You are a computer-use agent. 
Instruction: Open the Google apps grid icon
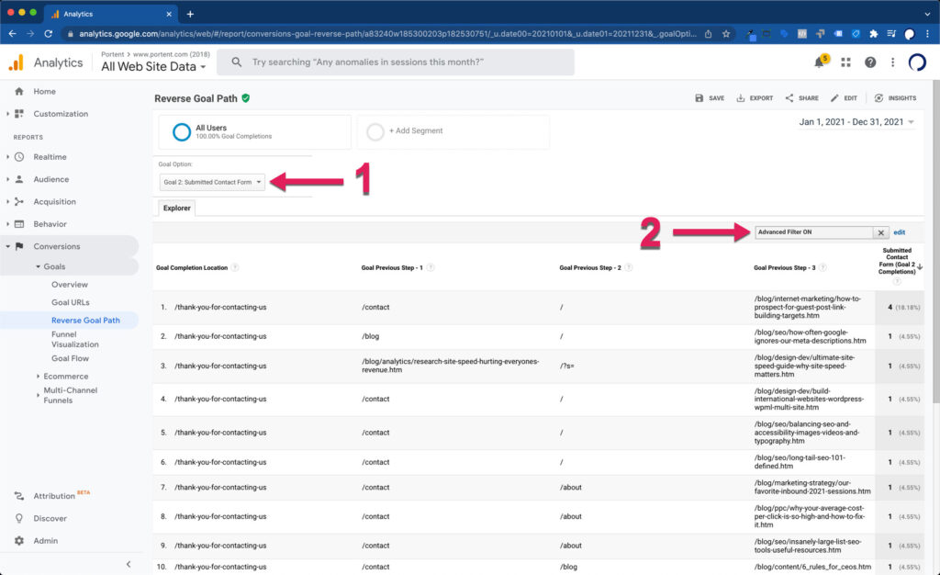point(845,62)
